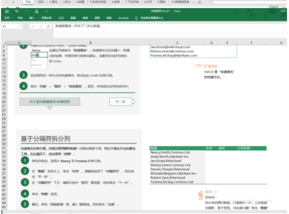
Task: Select the 开始 sheet tab
Action: [x=28, y=2]
